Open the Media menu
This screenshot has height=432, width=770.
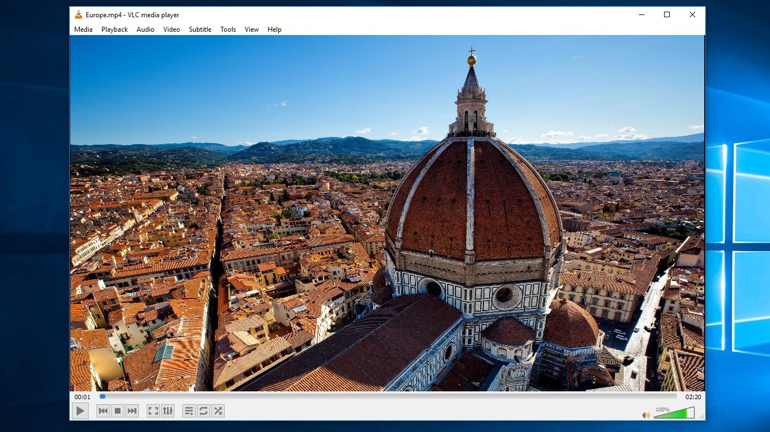click(x=83, y=30)
